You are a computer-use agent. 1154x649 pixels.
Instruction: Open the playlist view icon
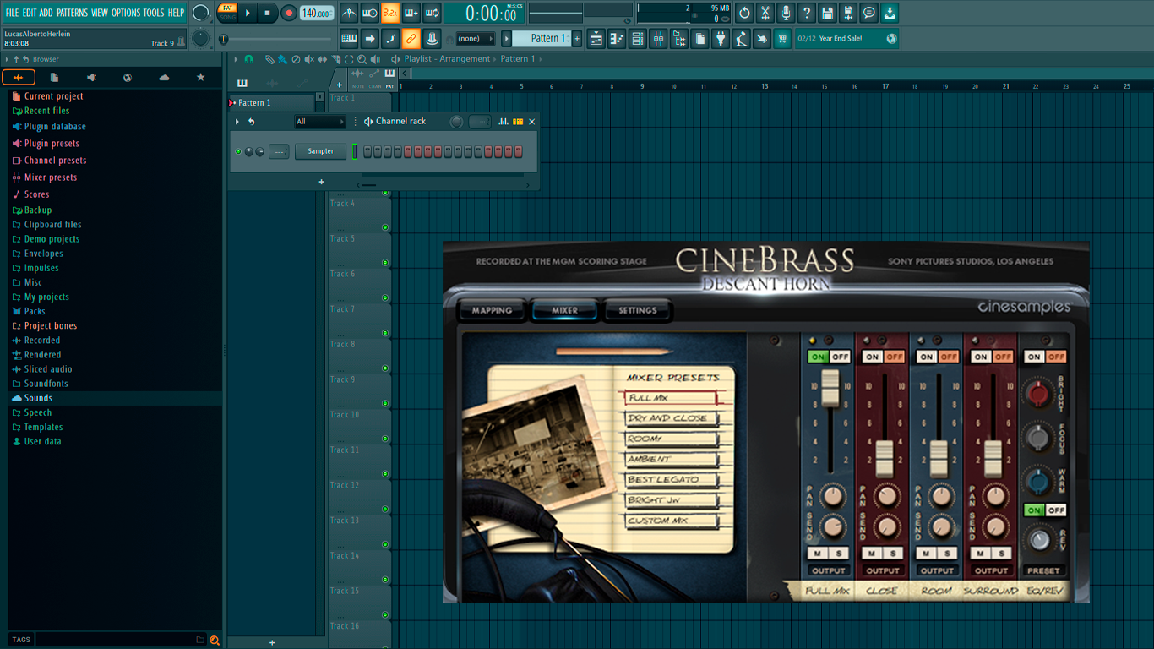(596, 39)
